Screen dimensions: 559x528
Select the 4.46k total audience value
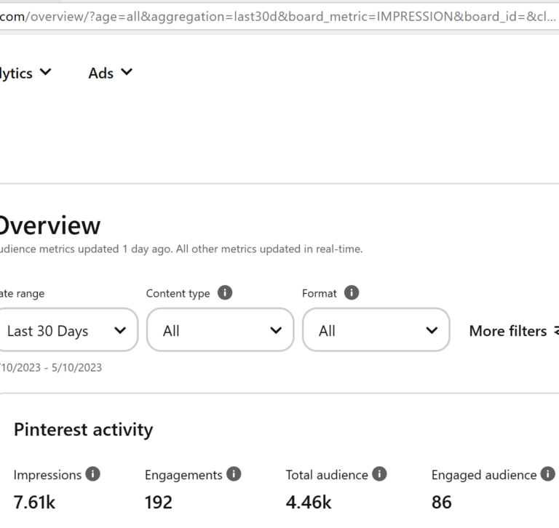(x=309, y=503)
